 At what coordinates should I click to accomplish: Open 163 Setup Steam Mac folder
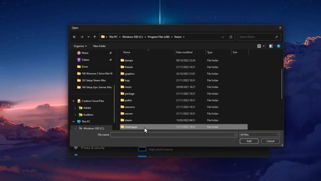(94, 80)
